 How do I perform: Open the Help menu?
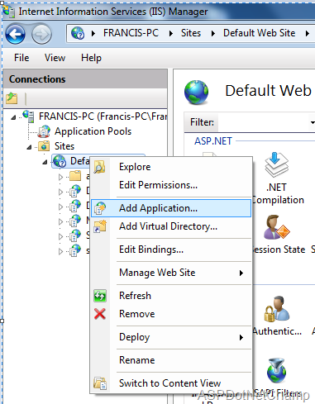point(91,58)
